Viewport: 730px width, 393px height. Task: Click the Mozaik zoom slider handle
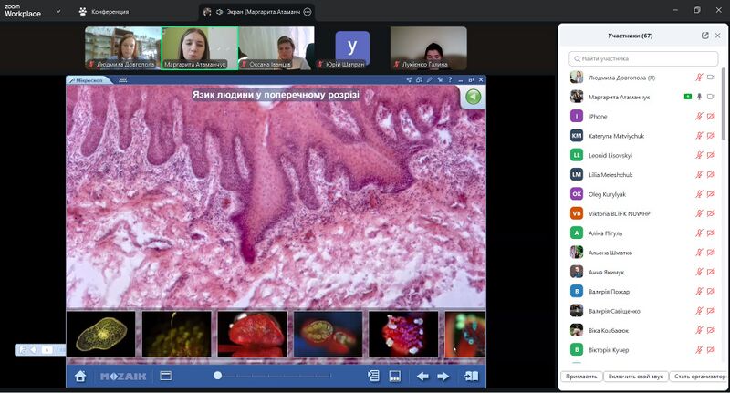click(217, 376)
